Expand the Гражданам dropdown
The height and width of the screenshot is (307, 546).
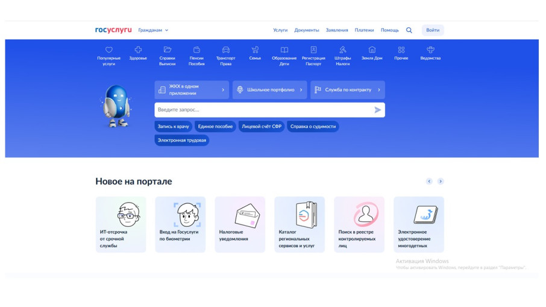pos(153,30)
